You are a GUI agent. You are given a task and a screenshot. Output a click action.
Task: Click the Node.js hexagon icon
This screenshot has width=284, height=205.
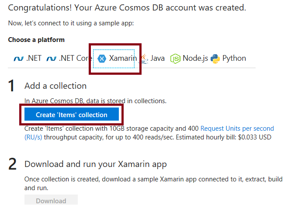175,59
